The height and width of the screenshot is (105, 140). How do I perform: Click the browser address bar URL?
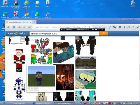59,27
